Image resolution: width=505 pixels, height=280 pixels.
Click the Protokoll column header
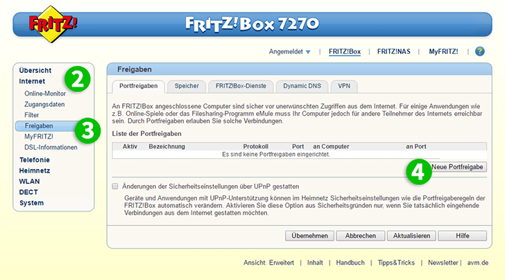pyautogui.click(x=256, y=146)
